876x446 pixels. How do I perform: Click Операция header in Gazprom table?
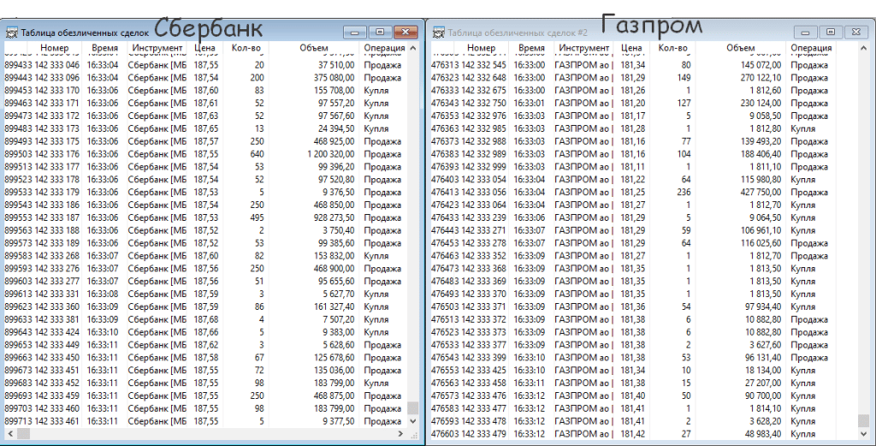pyautogui.click(x=811, y=49)
